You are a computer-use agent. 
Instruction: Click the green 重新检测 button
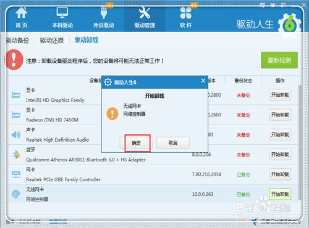tap(279, 60)
